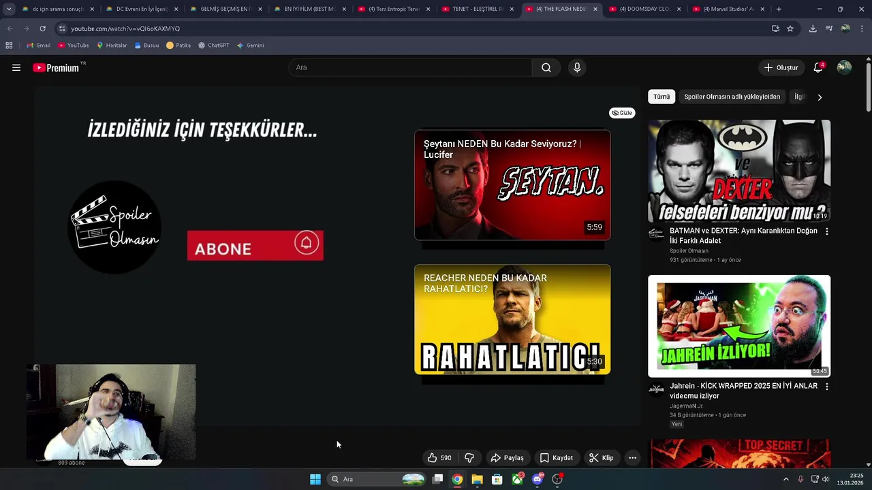
Task: Switch to the Ters Entropi: Tenet tab
Action: tap(394, 9)
